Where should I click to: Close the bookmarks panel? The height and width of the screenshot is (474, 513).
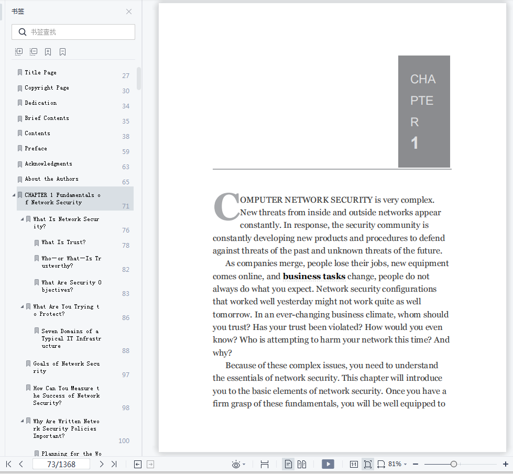[x=129, y=12]
